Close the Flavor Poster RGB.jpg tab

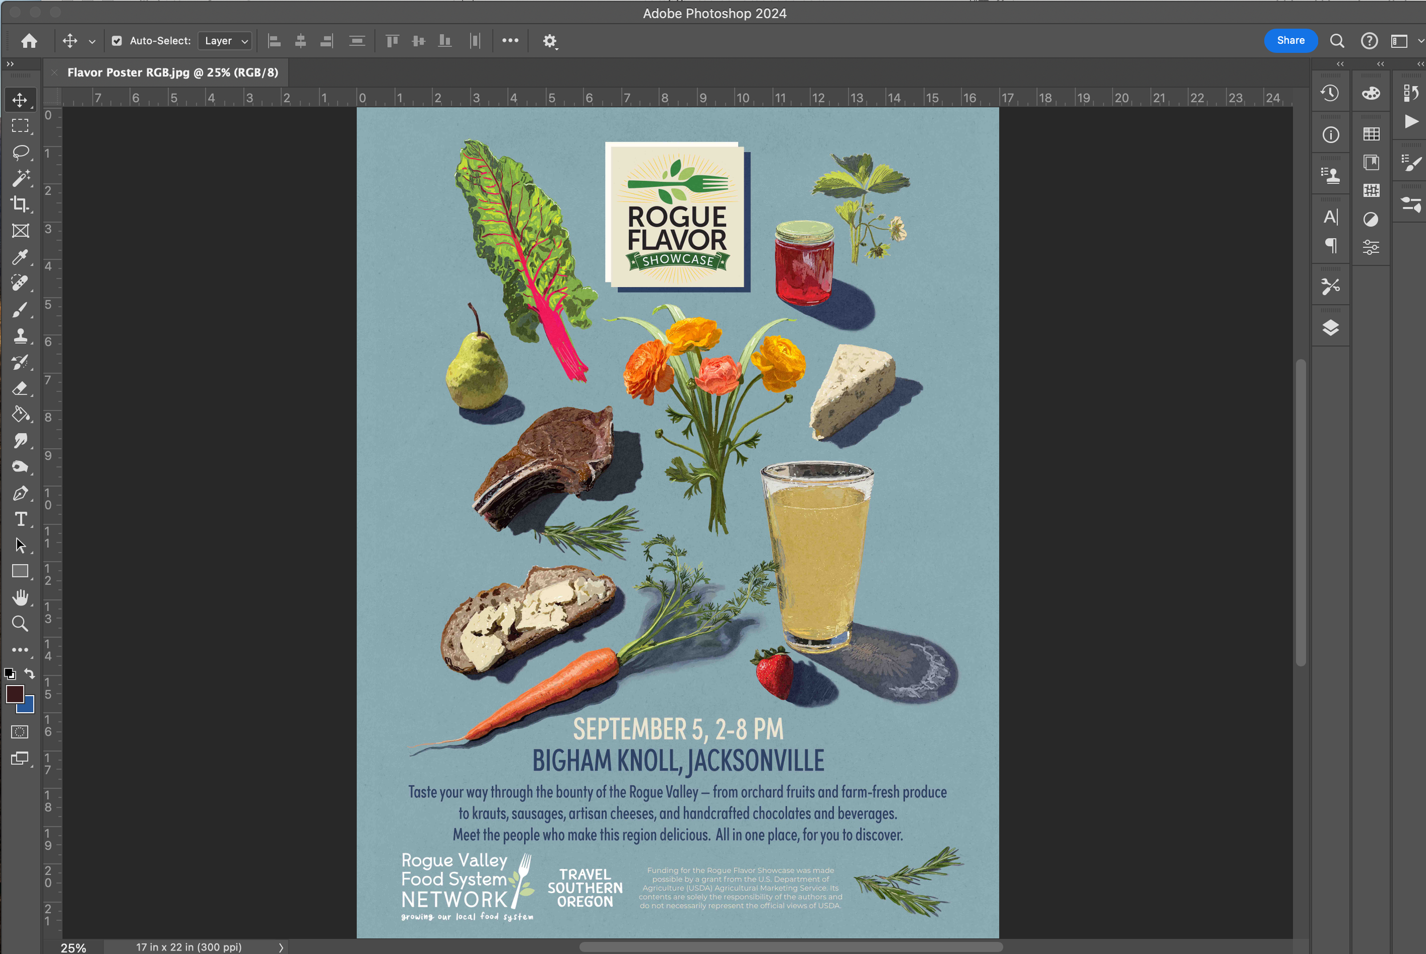(x=54, y=72)
